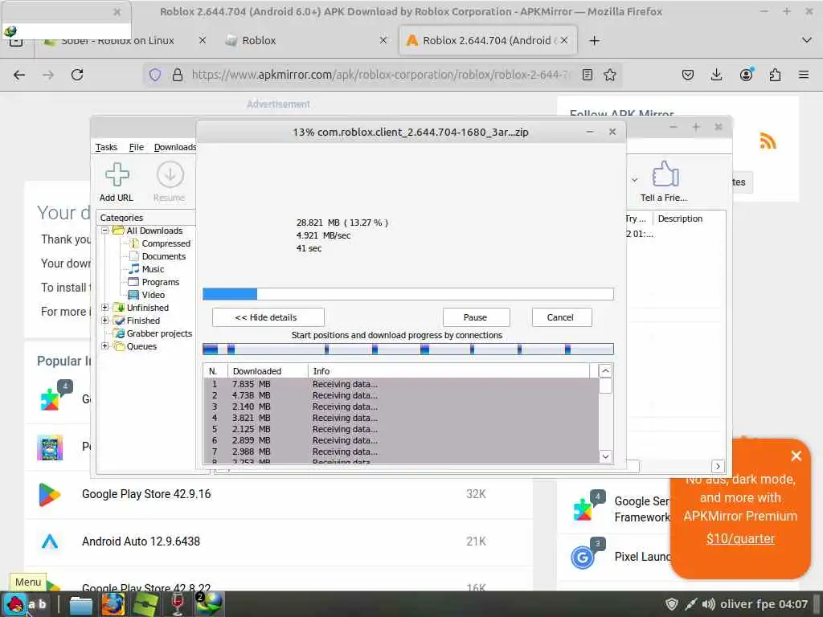Bookmark this page with star icon

pyautogui.click(x=609, y=75)
